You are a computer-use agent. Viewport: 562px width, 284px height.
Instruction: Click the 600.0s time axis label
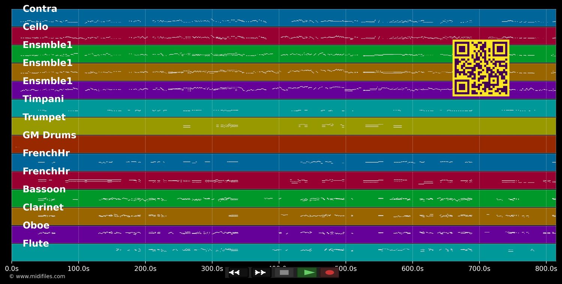point(413,269)
